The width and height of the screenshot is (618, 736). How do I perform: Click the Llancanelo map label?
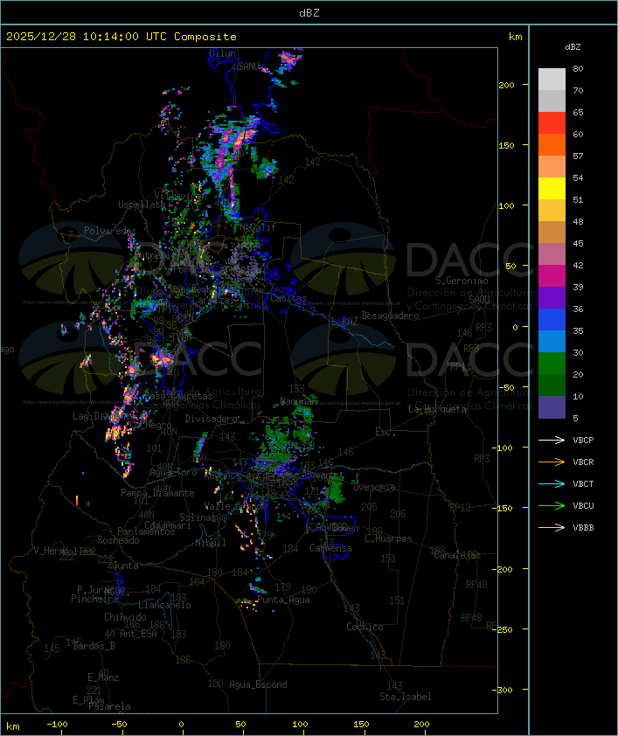tap(164, 605)
